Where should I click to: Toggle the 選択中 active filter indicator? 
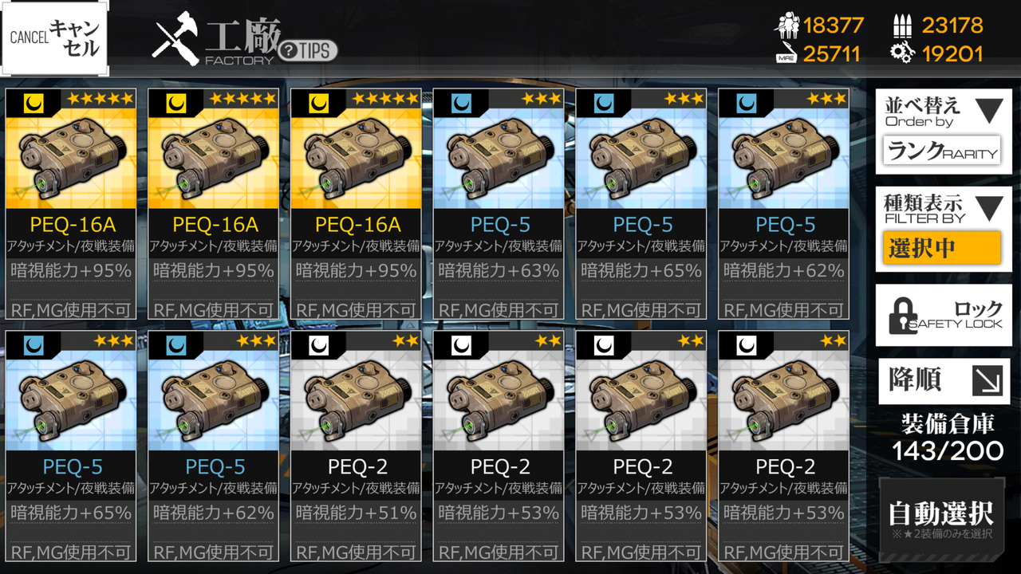(942, 248)
